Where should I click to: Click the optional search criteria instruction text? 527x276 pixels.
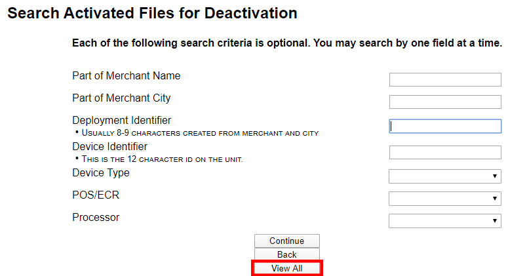pos(287,43)
